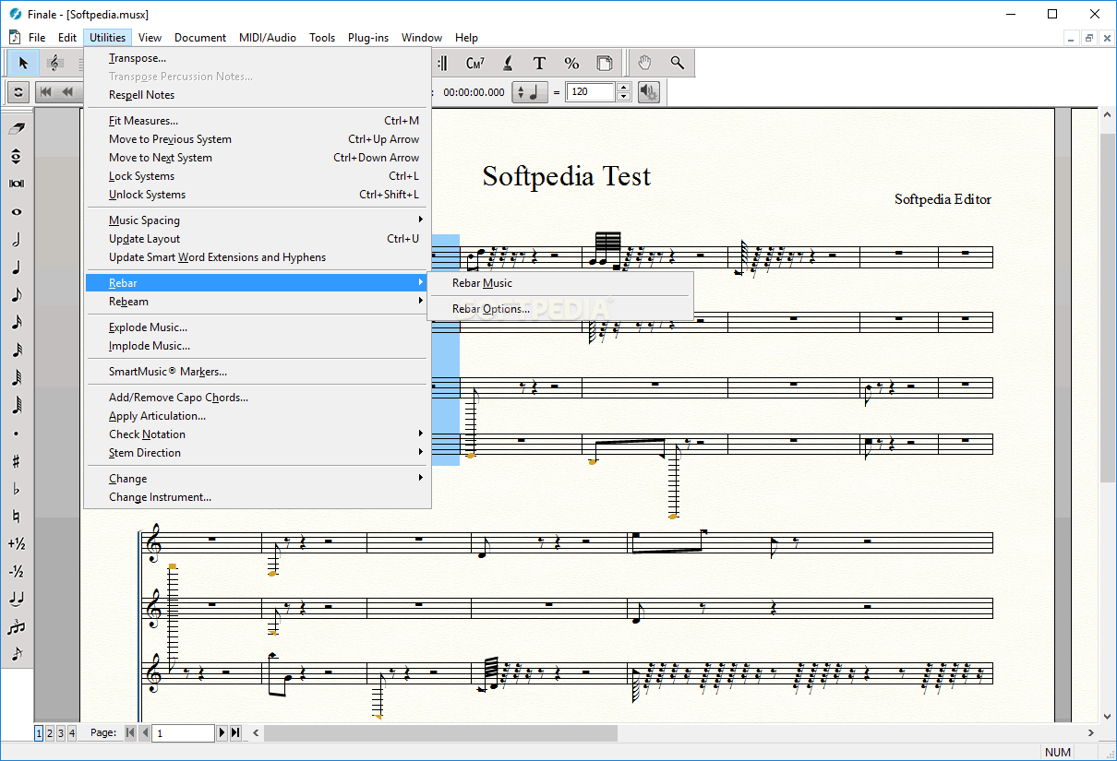The height and width of the screenshot is (761, 1117).
Task: Select the tuplet tool
Action: (x=17, y=626)
